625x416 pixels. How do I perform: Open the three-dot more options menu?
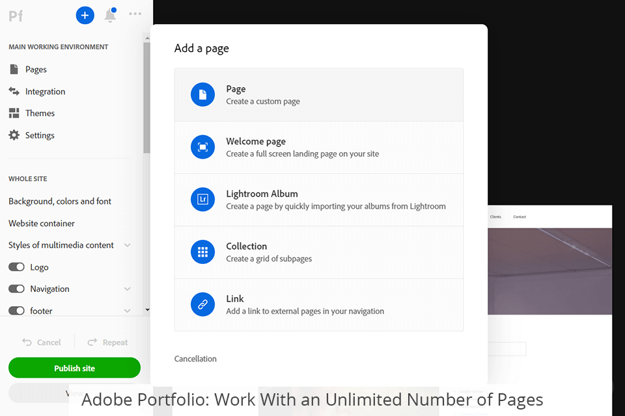click(135, 14)
